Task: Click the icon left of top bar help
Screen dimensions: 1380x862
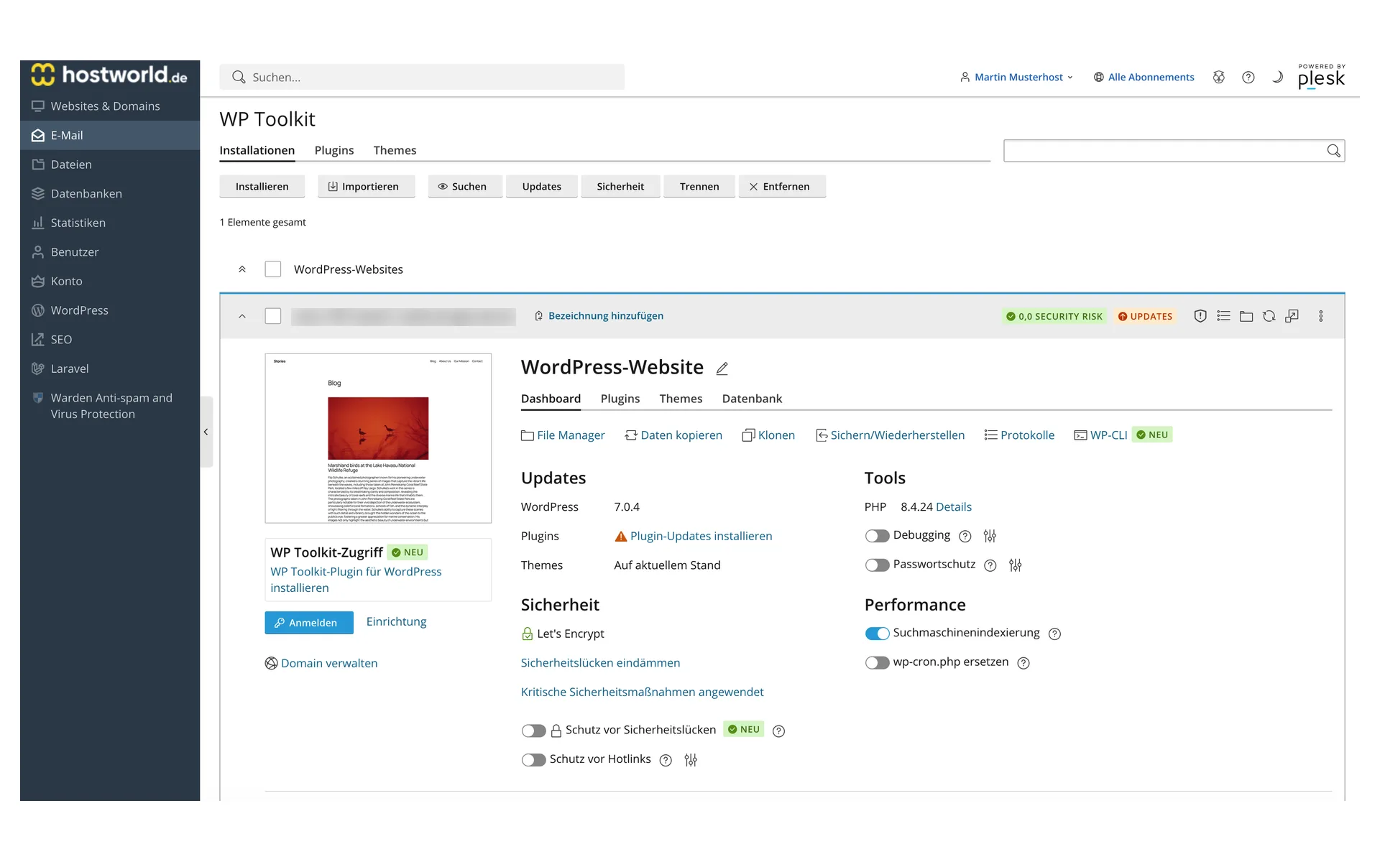Action: click(x=1219, y=77)
